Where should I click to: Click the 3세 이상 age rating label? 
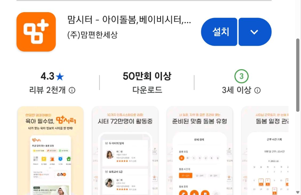pyautogui.click(x=237, y=90)
